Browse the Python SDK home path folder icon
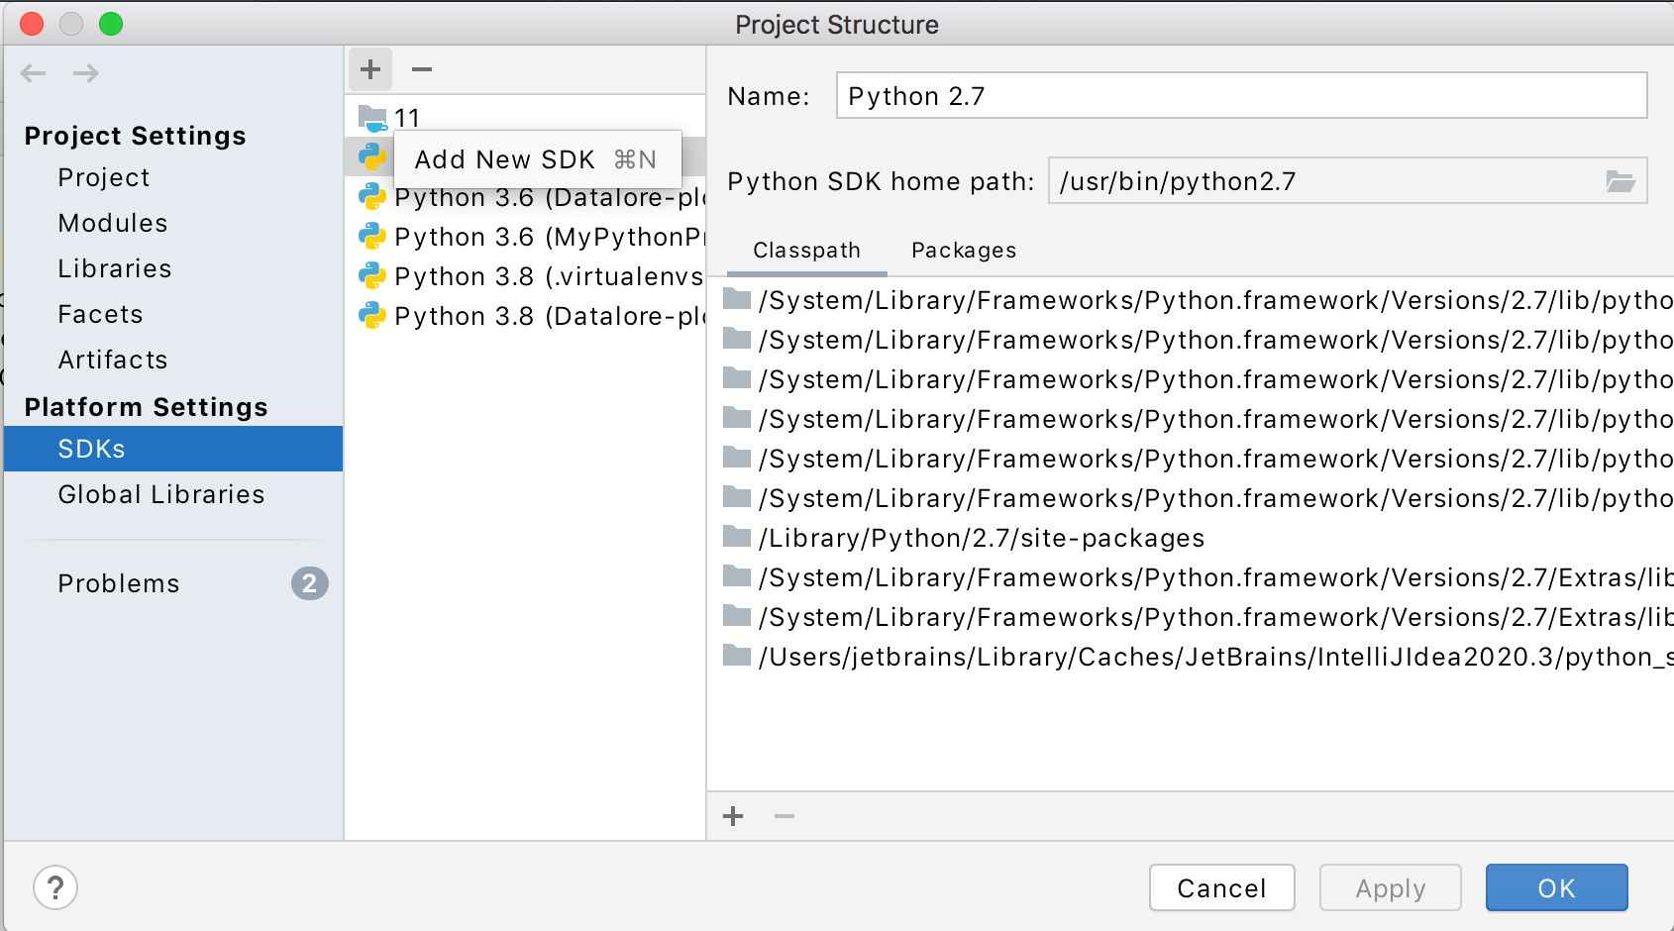 click(x=1621, y=180)
